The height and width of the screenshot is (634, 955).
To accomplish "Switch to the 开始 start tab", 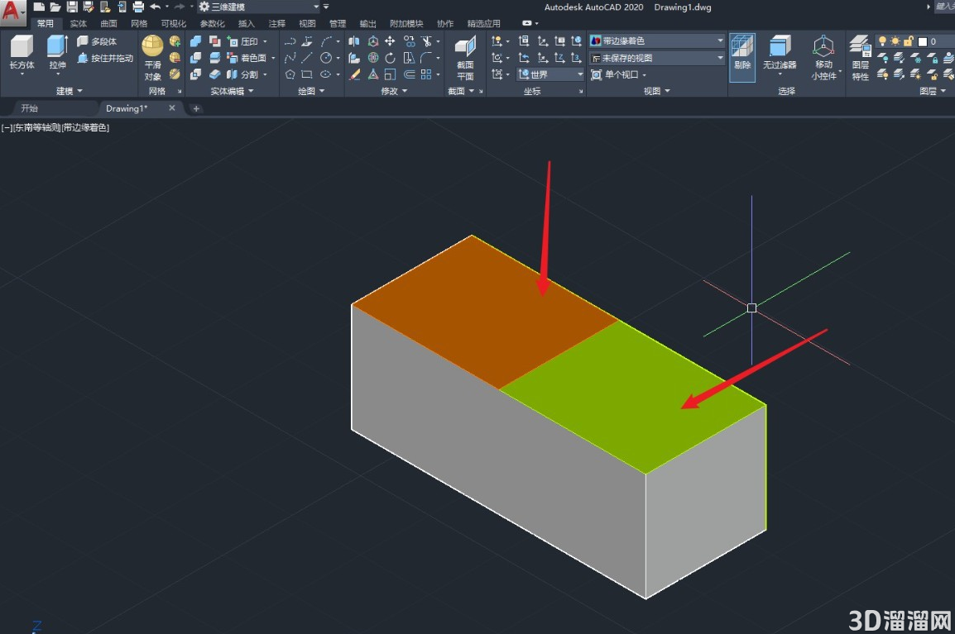I will [x=29, y=108].
